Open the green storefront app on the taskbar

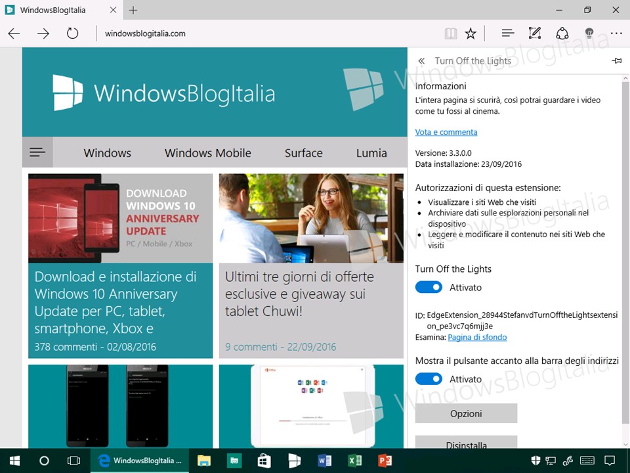click(x=234, y=461)
